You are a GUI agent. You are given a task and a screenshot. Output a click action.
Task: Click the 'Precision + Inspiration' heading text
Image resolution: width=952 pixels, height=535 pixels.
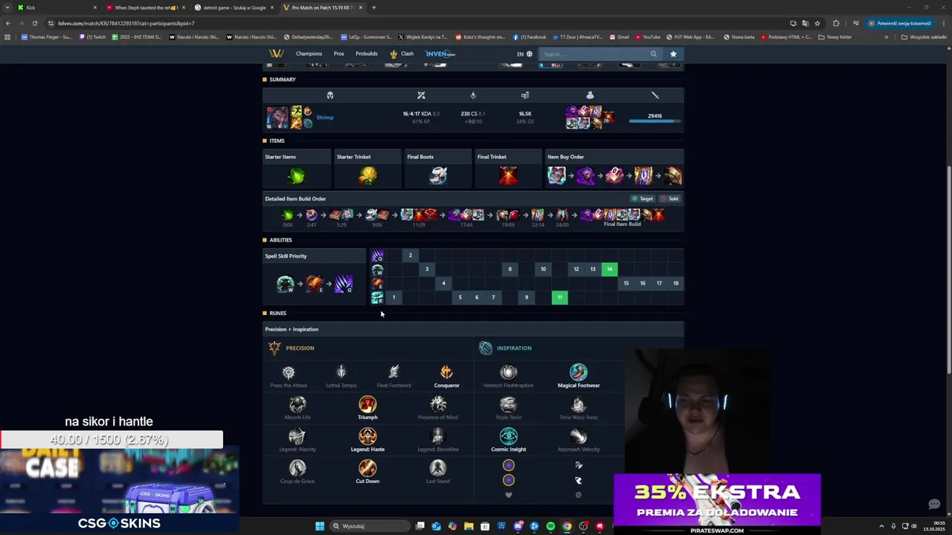(292, 329)
